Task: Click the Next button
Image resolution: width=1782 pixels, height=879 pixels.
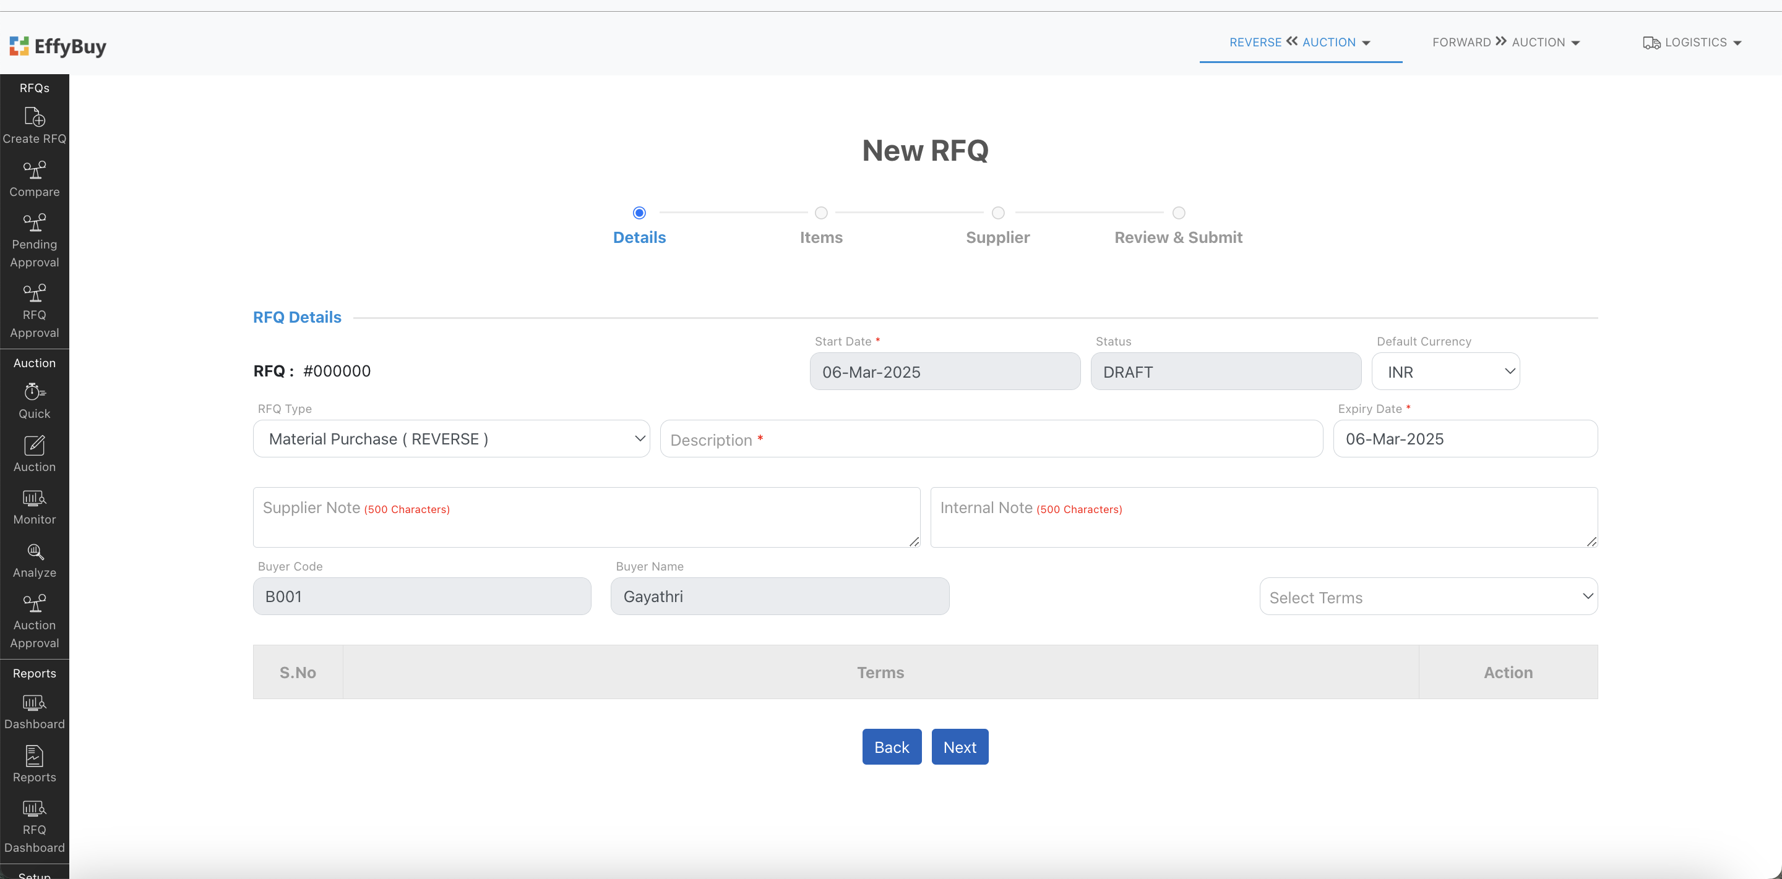Action: [960, 747]
